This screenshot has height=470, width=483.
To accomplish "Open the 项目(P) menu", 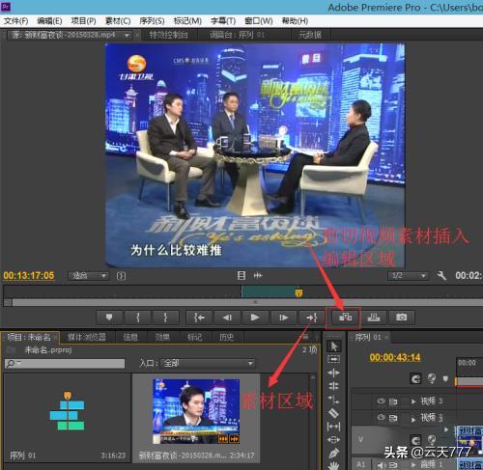I will (x=83, y=21).
